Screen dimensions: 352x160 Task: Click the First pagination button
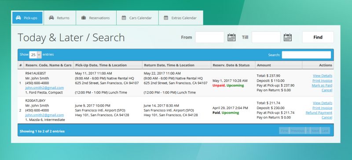284,131
